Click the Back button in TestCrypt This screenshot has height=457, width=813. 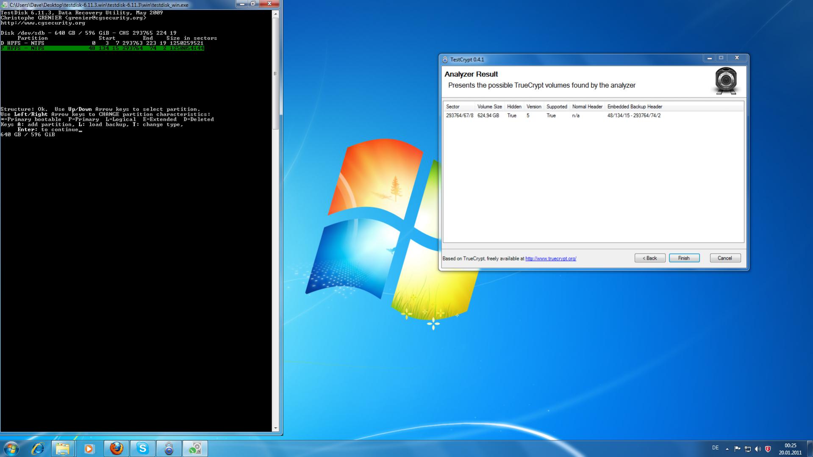tap(650, 258)
